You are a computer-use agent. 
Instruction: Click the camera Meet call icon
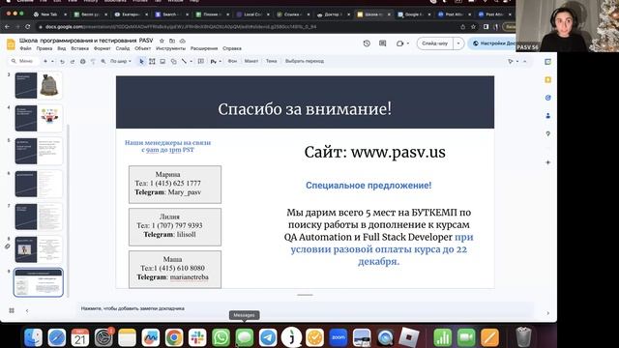[399, 43]
